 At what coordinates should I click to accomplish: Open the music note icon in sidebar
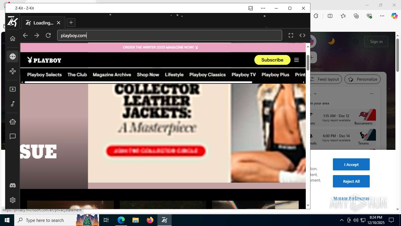click(13, 104)
